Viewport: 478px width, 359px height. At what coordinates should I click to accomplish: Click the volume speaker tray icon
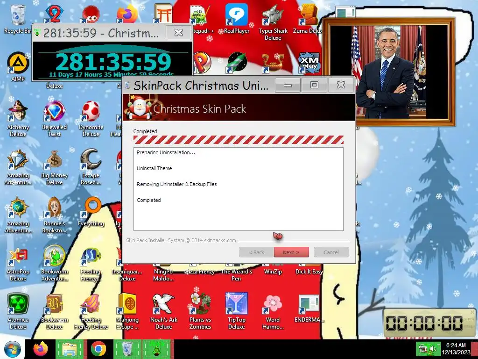point(433,349)
